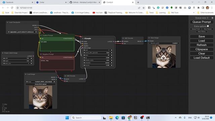Image resolution: width=215 pixels, height=121 pixels.
Task: Click choose file to upload button
Action: click(41, 84)
